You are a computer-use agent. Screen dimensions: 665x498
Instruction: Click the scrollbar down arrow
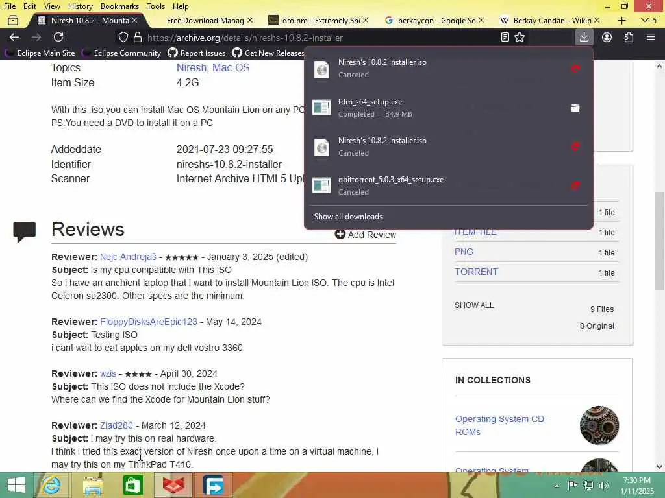pyautogui.click(x=659, y=467)
